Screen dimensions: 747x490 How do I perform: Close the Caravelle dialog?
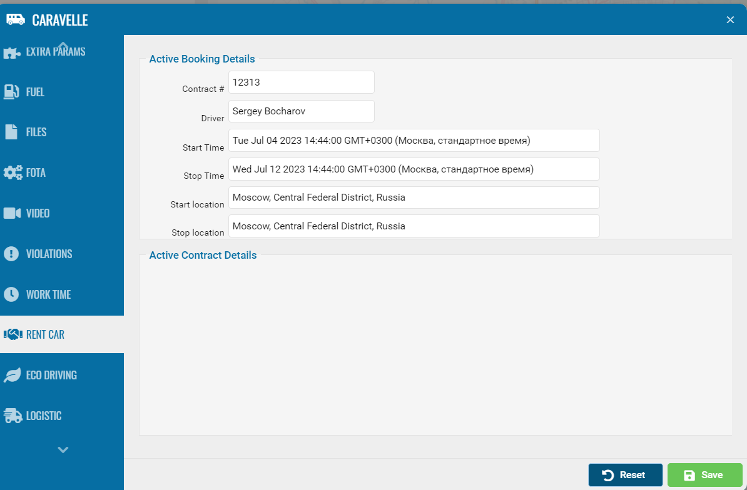730,20
